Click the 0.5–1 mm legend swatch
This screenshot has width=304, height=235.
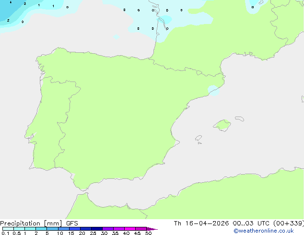coord(19,229)
